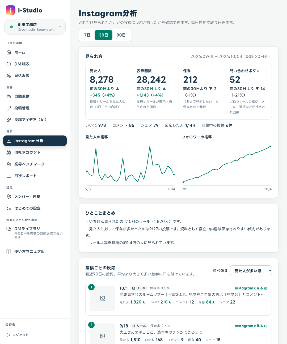Click the メンバー・連携 gear icon
The height and width of the screenshot is (344, 287).
(x=9, y=197)
